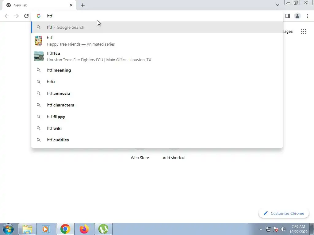Image resolution: width=314 pixels, height=235 pixels.
Task: Click the browser Forward arrow
Action: point(17,16)
